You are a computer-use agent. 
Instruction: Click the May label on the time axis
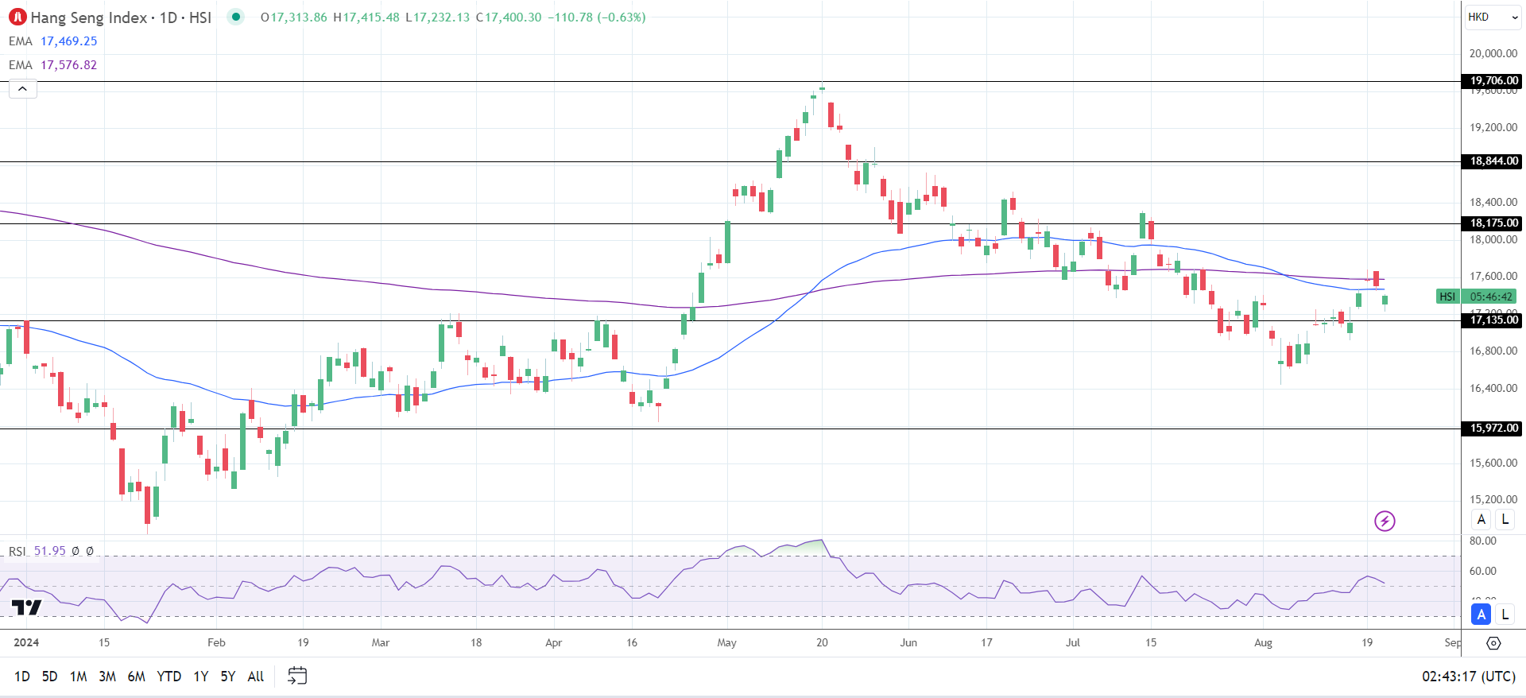(x=726, y=642)
